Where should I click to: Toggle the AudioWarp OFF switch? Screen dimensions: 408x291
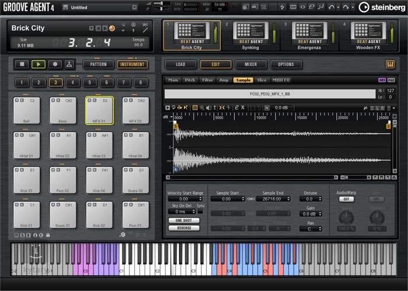click(x=346, y=199)
